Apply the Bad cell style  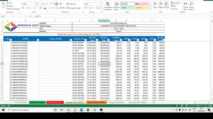tap(141, 4)
